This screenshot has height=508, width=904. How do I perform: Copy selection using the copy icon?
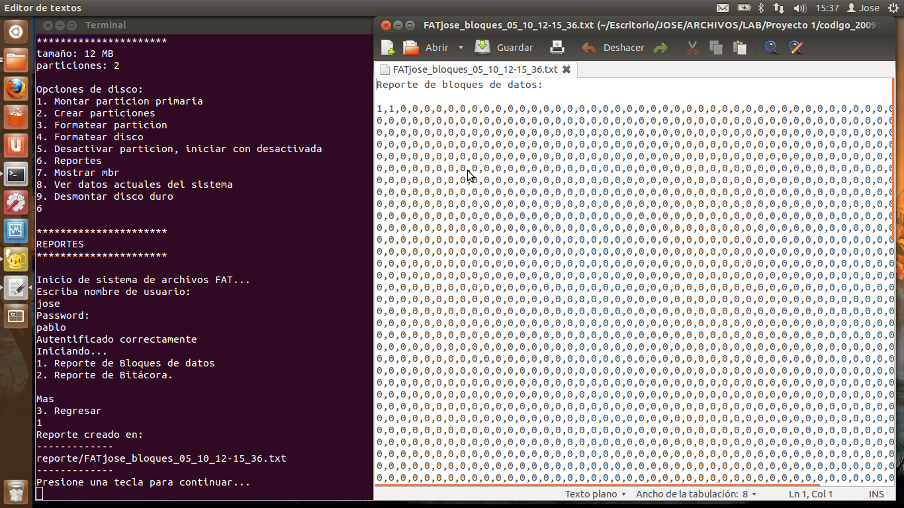715,48
